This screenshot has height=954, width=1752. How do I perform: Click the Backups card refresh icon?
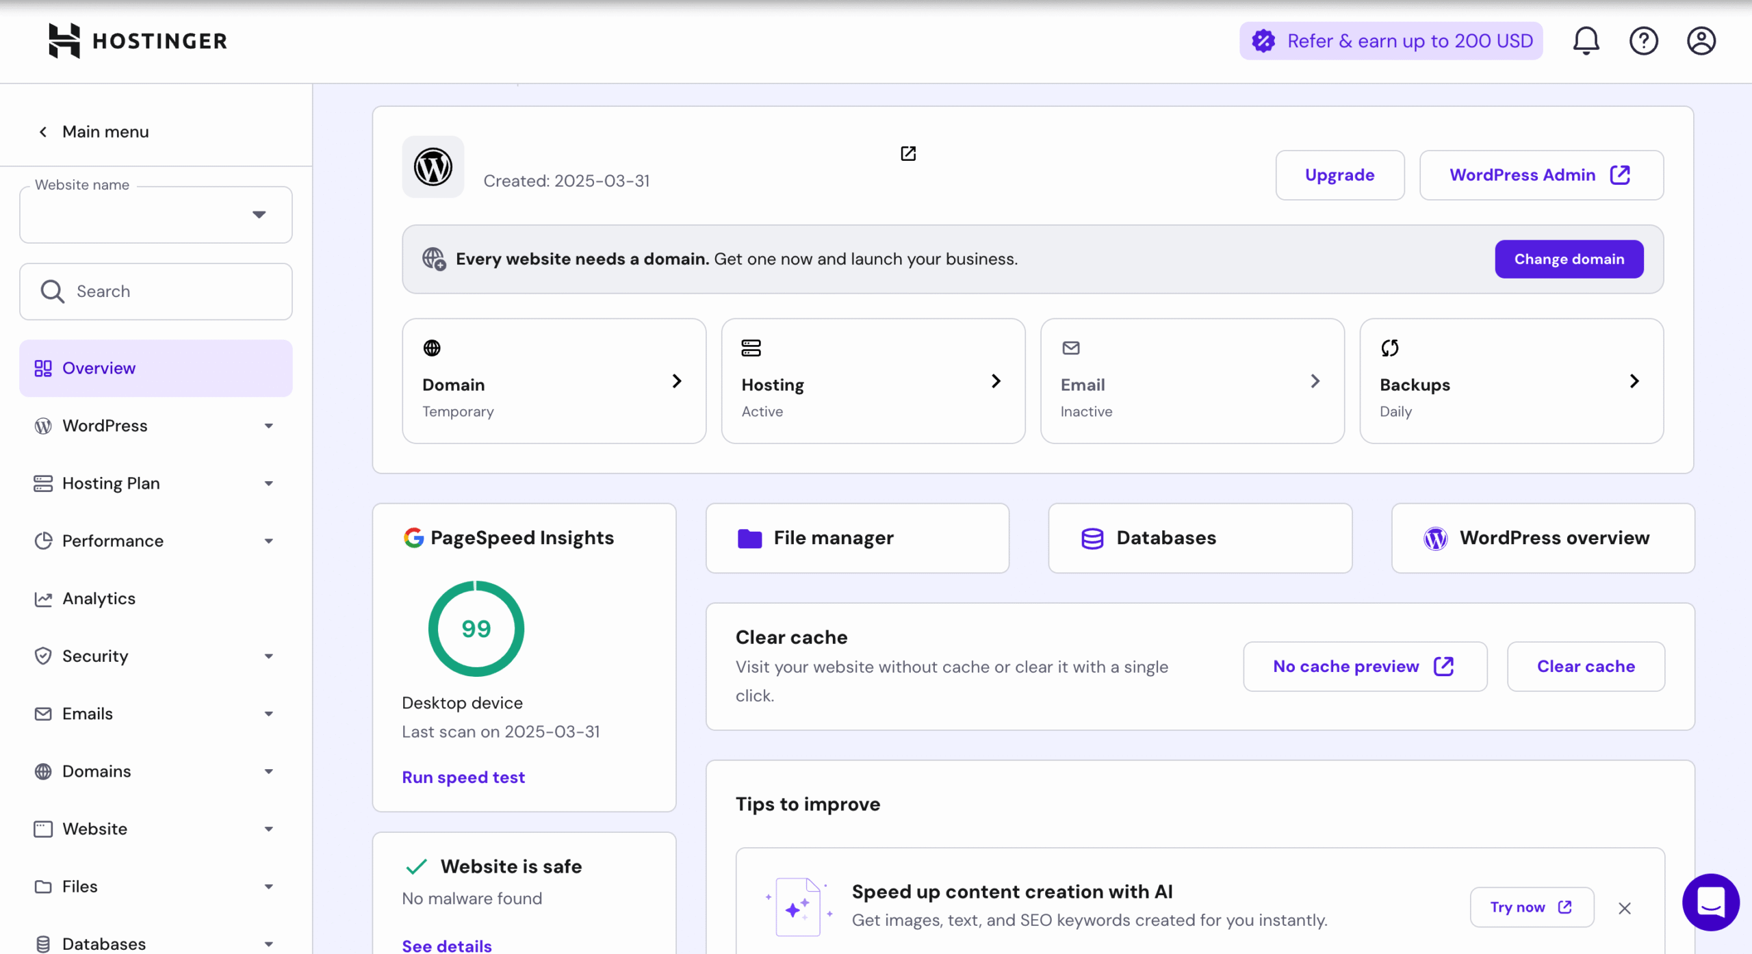1390,348
